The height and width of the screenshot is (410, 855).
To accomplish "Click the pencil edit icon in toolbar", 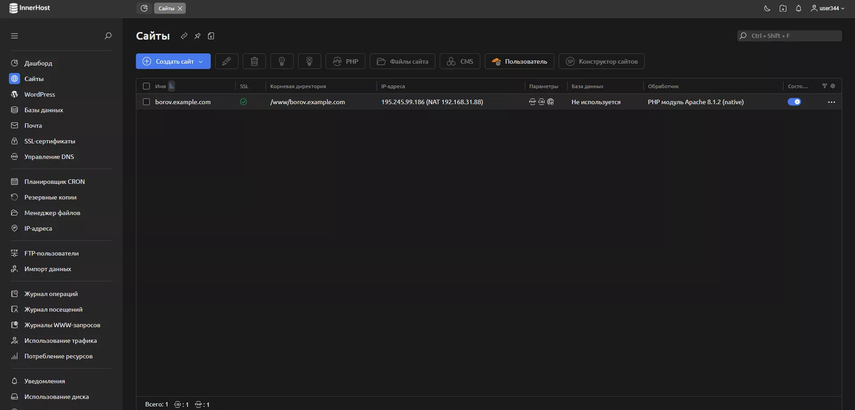I will pos(226,61).
